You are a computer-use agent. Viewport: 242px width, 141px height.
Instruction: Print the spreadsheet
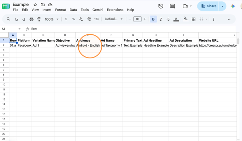(31, 19)
